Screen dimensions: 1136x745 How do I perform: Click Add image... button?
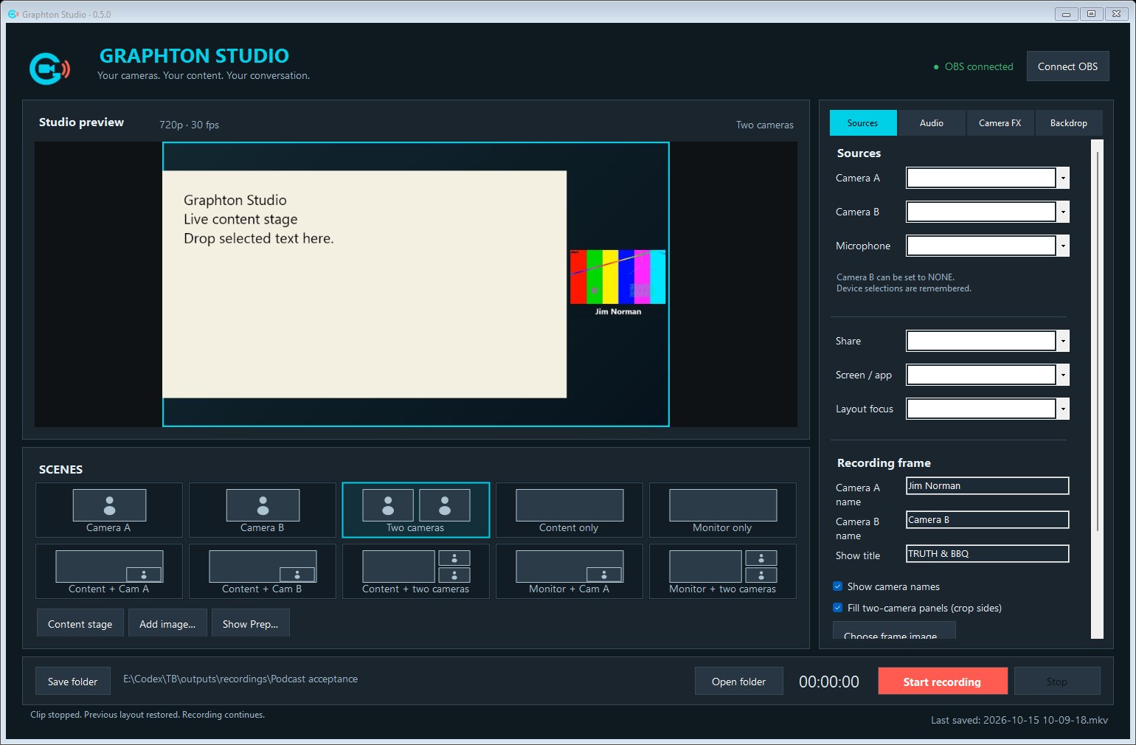pyautogui.click(x=167, y=624)
